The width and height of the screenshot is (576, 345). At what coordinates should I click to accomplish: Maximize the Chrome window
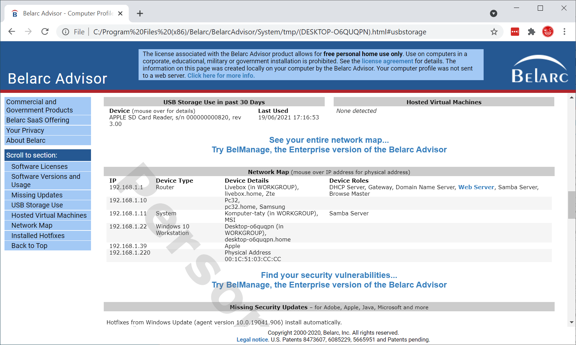pos(540,8)
